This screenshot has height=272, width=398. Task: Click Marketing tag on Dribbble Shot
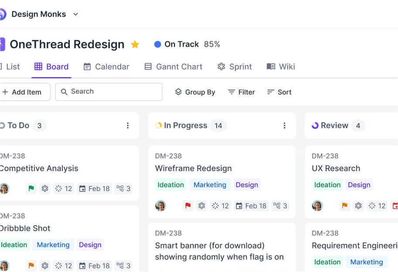coord(53,245)
